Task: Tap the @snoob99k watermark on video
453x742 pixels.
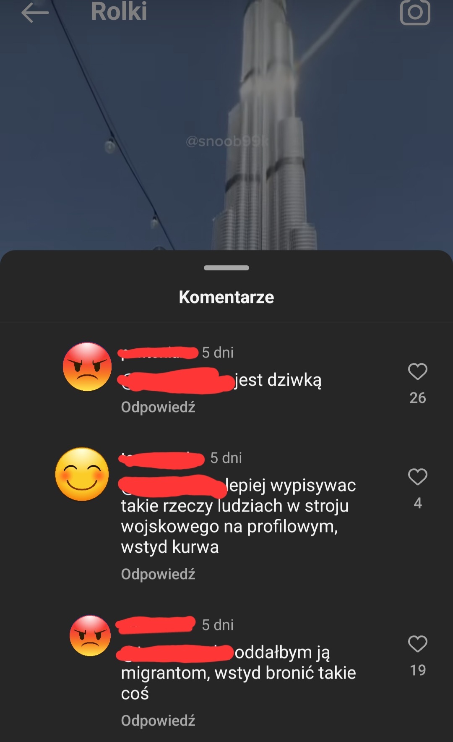Action: tap(226, 141)
